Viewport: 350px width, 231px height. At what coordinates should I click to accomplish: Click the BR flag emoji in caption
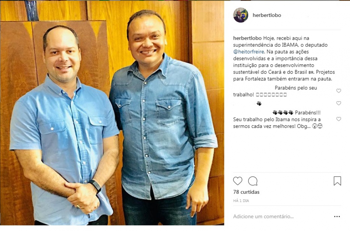pos(311,73)
